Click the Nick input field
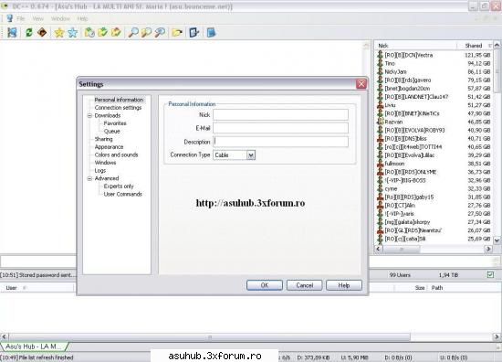This screenshot has width=502, height=362. pos(280,114)
